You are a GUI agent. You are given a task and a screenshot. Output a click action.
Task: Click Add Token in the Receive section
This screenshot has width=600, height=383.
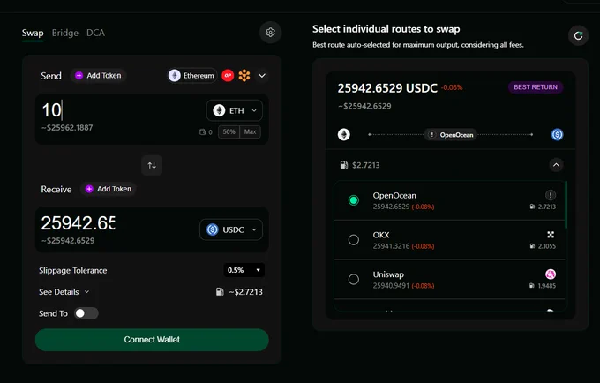coord(109,189)
